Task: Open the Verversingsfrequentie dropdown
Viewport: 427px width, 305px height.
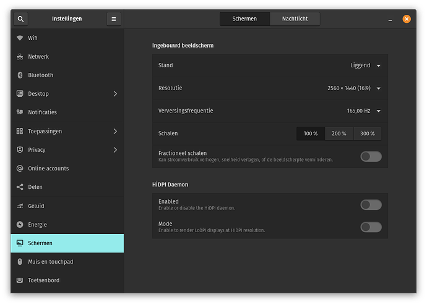Action: coord(363,111)
